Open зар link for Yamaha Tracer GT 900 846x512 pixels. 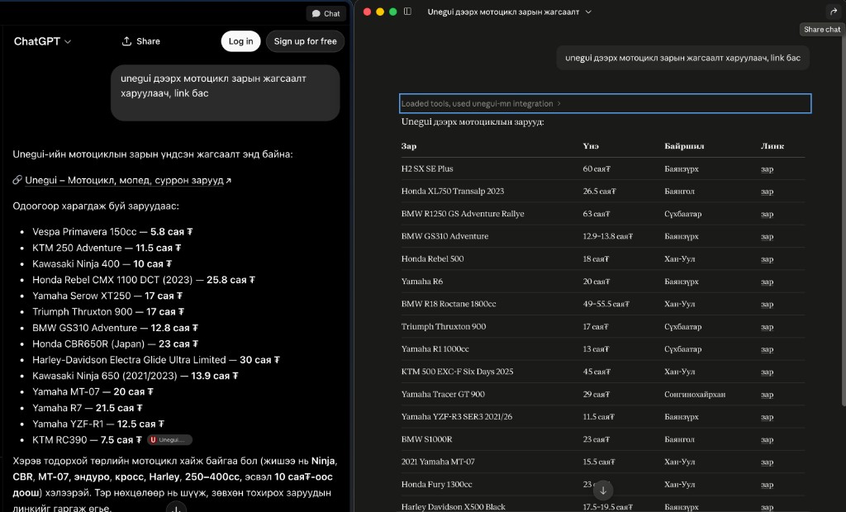click(767, 395)
